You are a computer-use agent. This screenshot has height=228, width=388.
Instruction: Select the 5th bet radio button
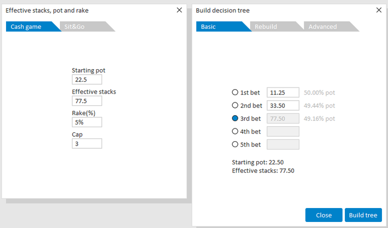[235, 144]
